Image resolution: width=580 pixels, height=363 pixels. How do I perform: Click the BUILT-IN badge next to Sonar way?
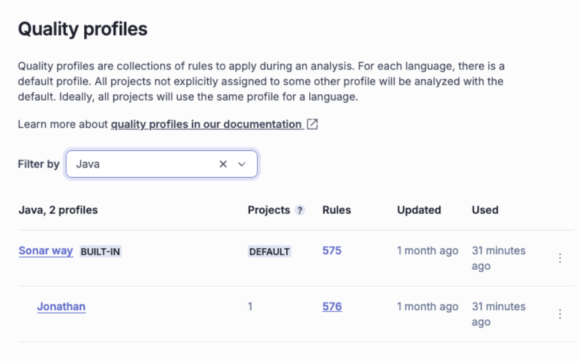(100, 252)
